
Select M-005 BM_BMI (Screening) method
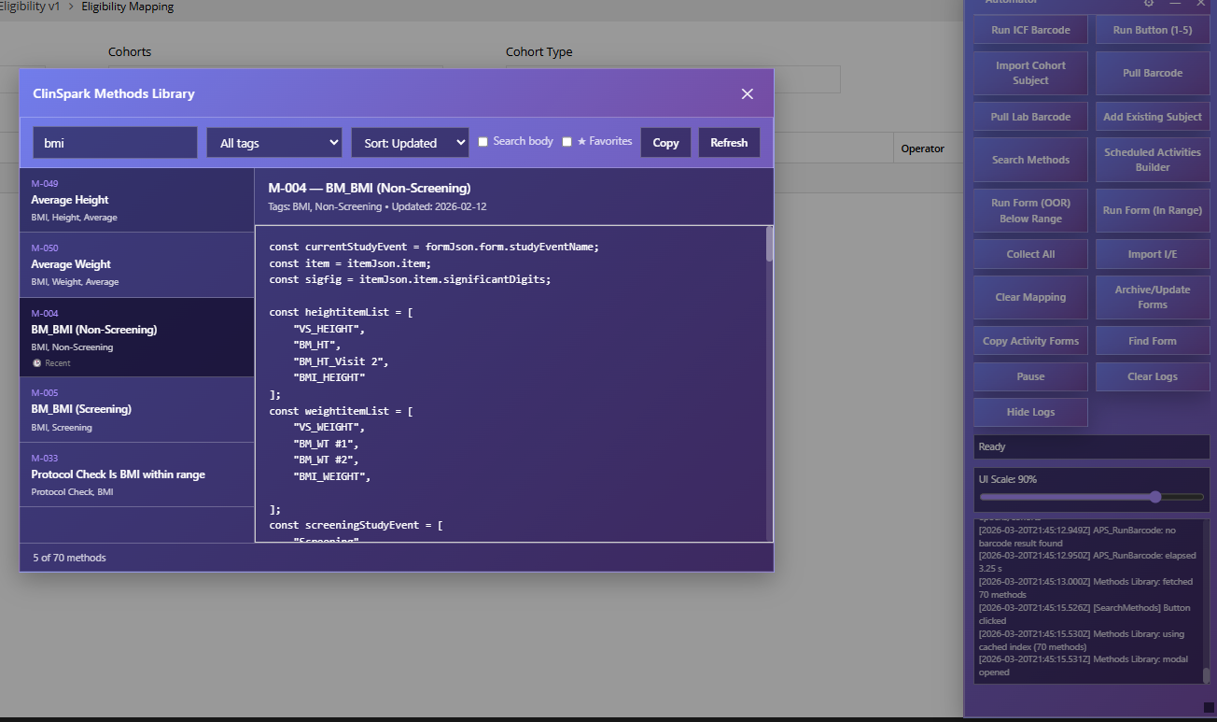point(137,409)
